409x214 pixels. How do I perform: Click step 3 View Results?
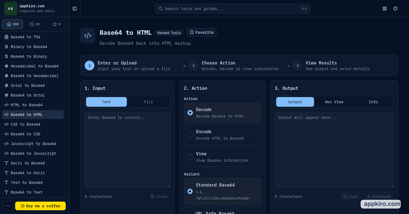pos(331,66)
